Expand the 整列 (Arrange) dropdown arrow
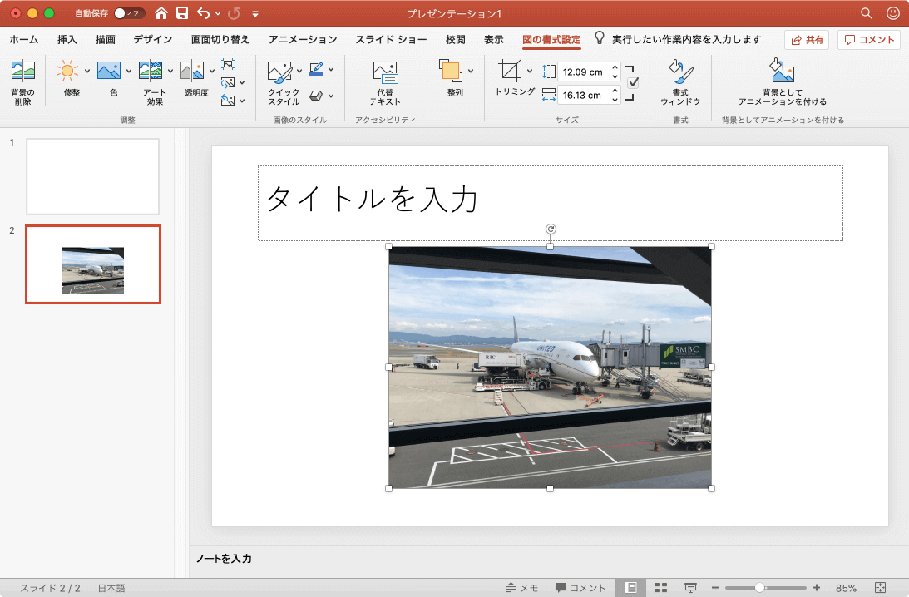This screenshot has width=909, height=597. pos(471,71)
